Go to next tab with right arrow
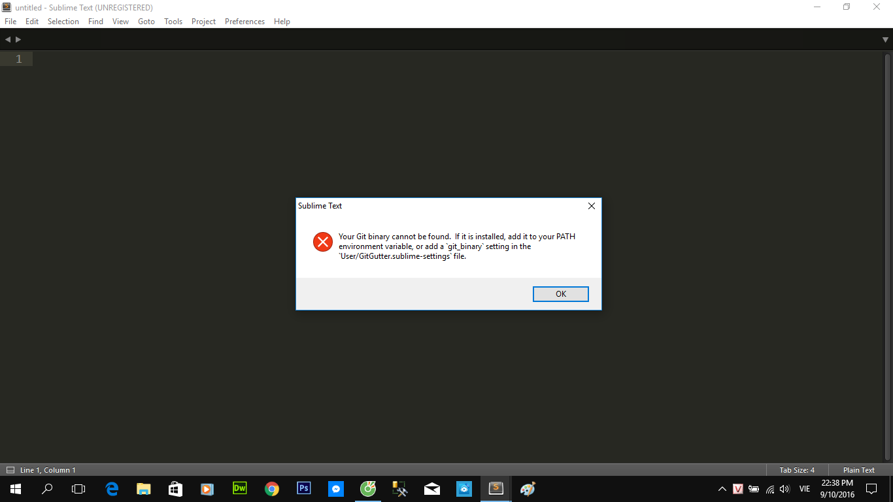The height and width of the screenshot is (502, 893). [18, 40]
